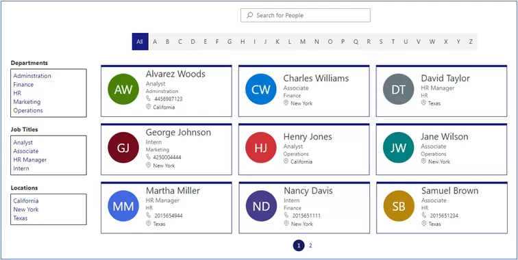Image resolution: width=518 pixels, height=260 pixels.
Task: Click Samuel Brown's phone icon
Action: [424, 216]
